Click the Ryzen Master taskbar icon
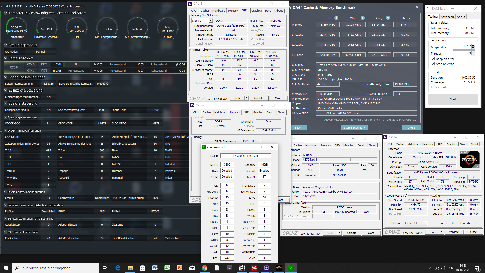485x273 pixels. [x=279, y=268]
